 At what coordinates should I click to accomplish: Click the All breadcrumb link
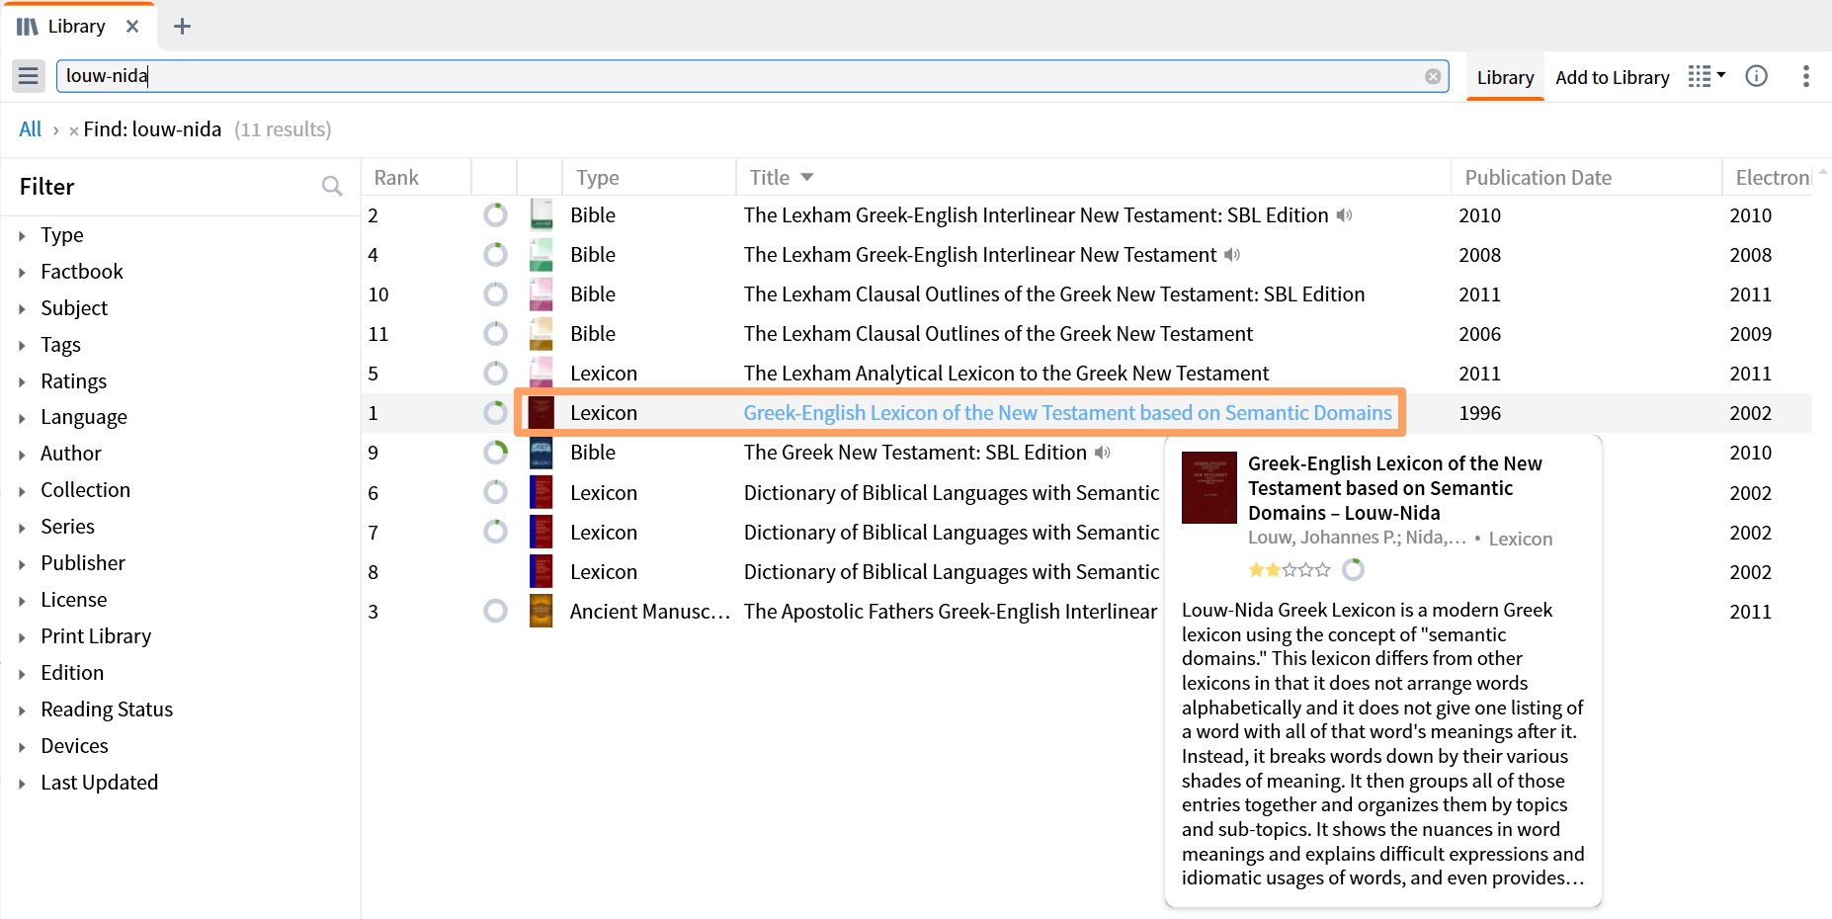31,129
